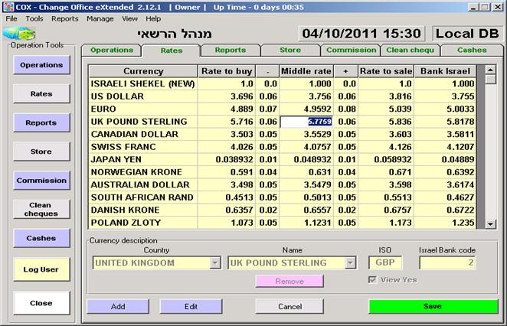Go to the Store tab
This screenshot has width=507, height=326.
289,50
